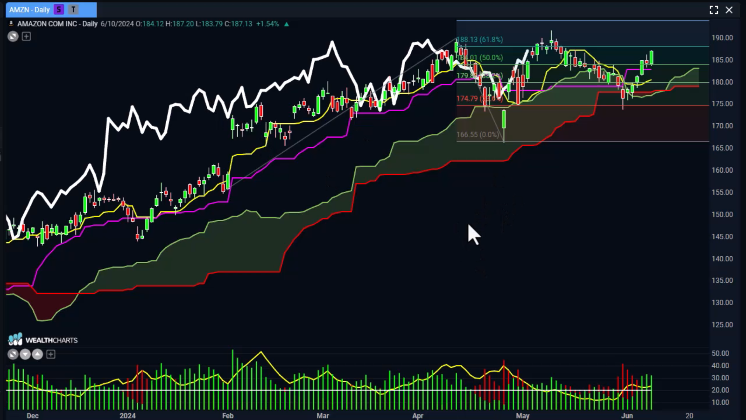Click 150.00 on the price axis
The width and height of the screenshot is (746, 420).
[722, 215]
